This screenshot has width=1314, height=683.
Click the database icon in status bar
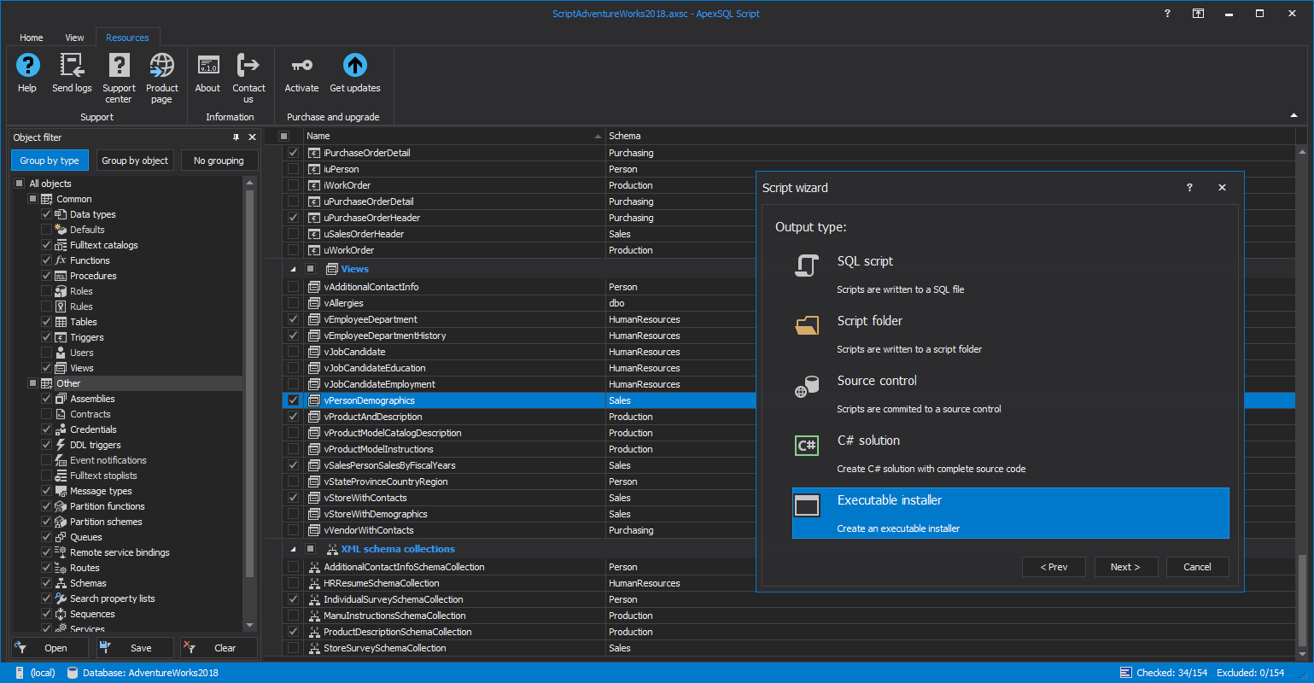tap(73, 673)
